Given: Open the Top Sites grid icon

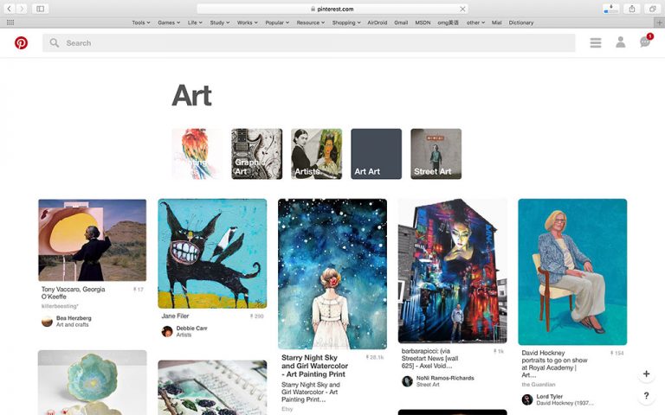Looking at the screenshot, I should [x=10, y=22].
